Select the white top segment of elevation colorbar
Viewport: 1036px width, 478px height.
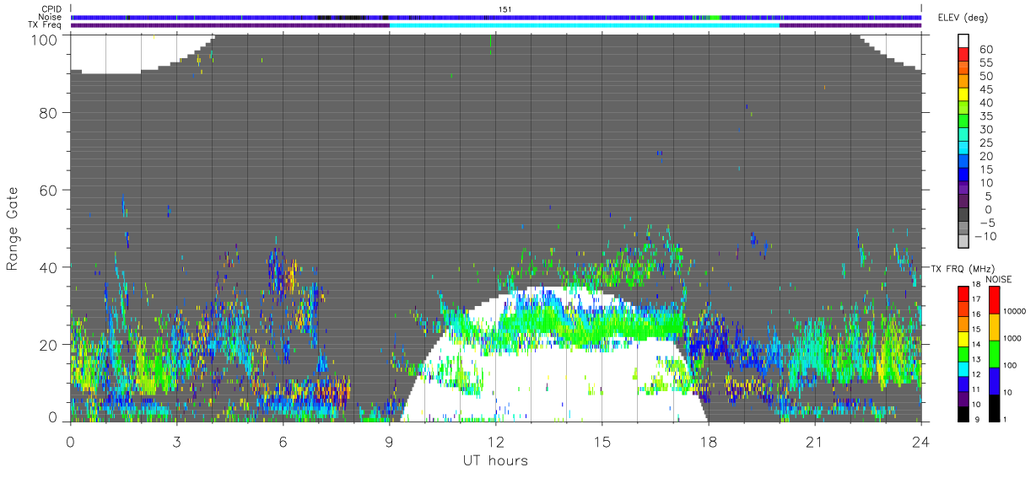click(x=963, y=41)
